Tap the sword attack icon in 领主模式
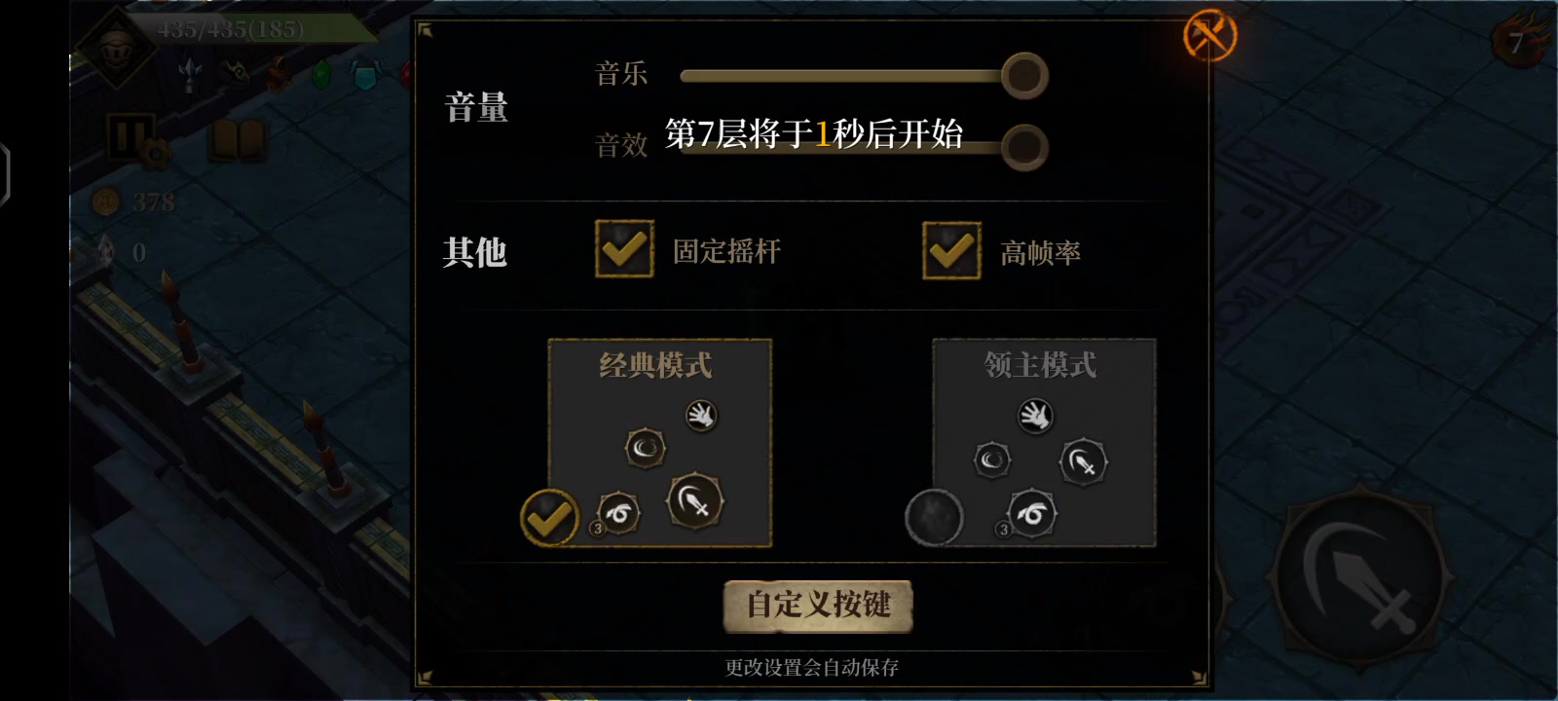This screenshot has width=1558, height=701. [1083, 462]
